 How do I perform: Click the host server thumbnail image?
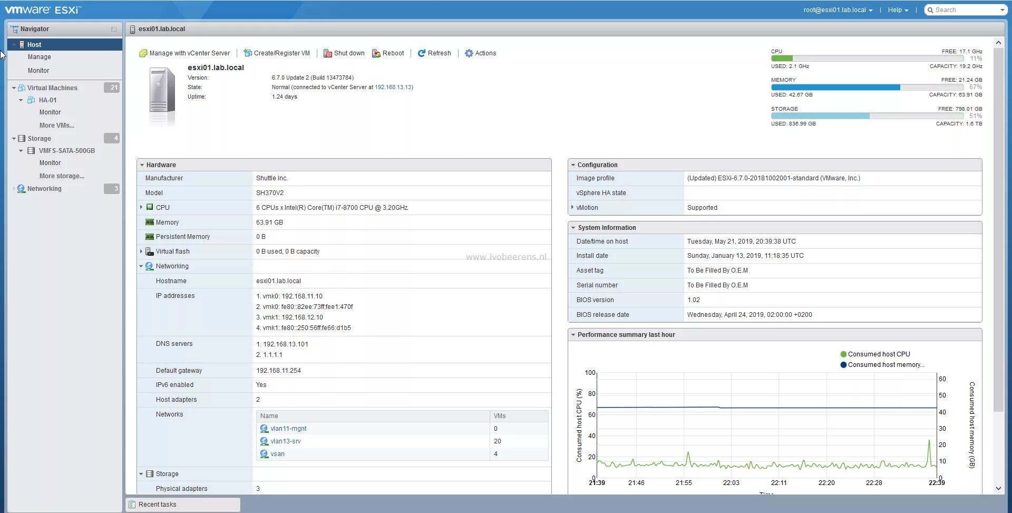pyautogui.click(x=162, y=97)
